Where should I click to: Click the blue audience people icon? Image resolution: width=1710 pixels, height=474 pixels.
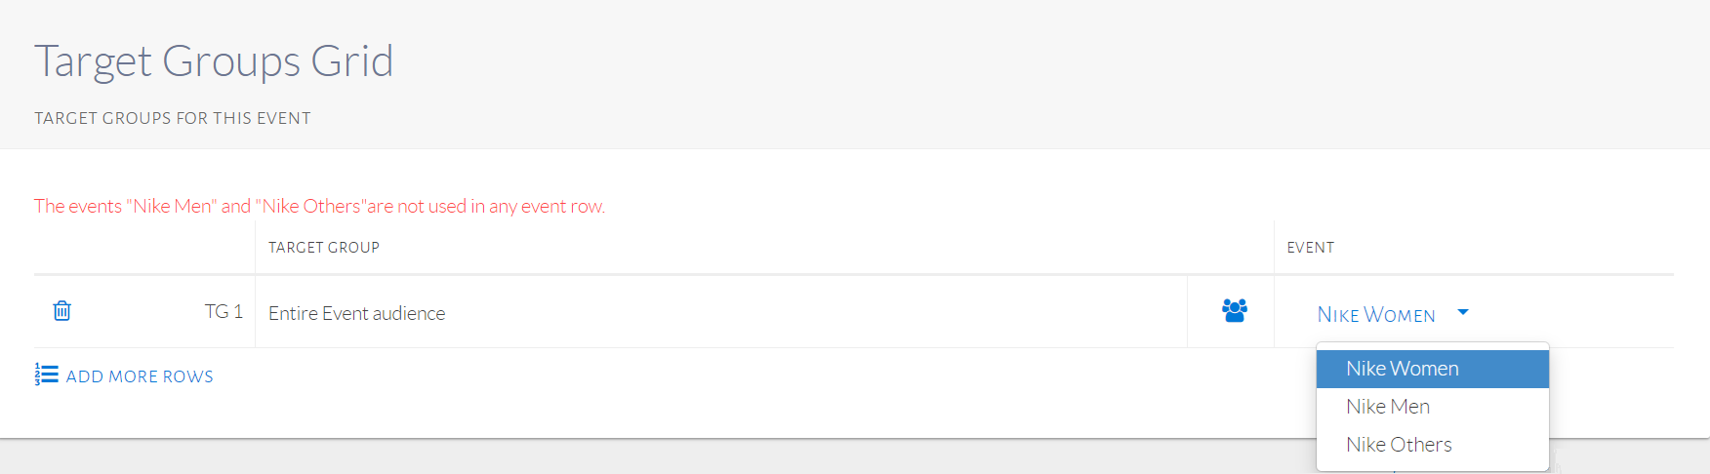(1234, 311)
